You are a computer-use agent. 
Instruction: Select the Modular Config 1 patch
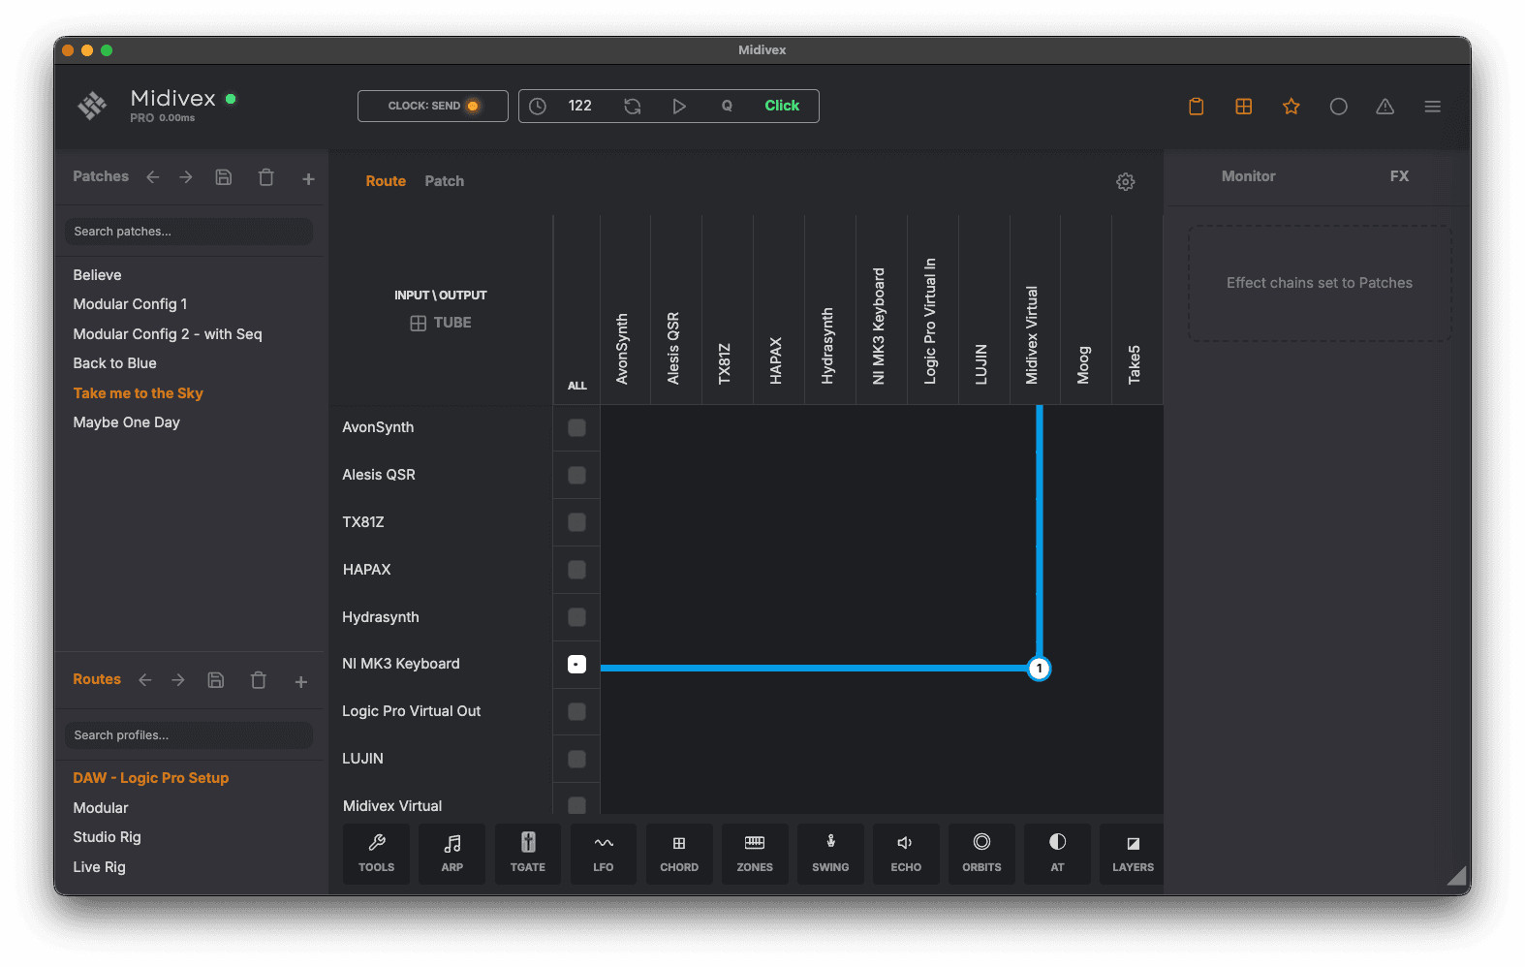point(130,304)
